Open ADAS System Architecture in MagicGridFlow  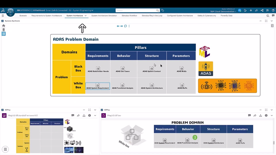[x=214, y=141]
